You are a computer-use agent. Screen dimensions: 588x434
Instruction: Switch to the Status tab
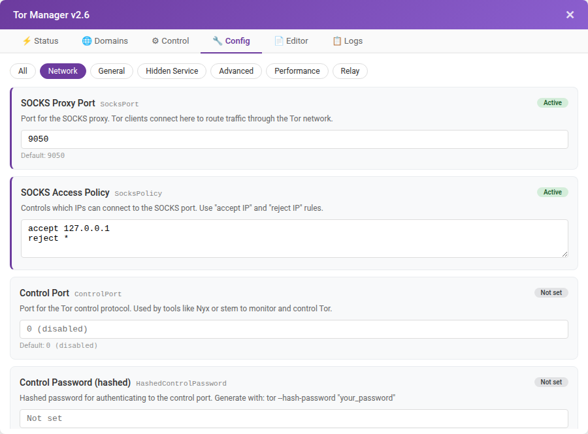40,41
